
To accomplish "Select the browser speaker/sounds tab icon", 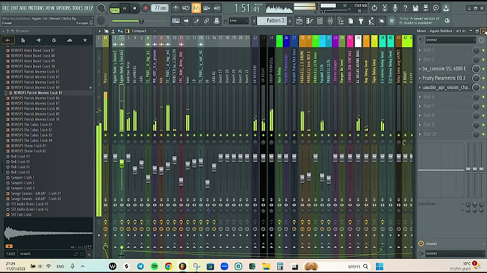I will coord(39,40).
